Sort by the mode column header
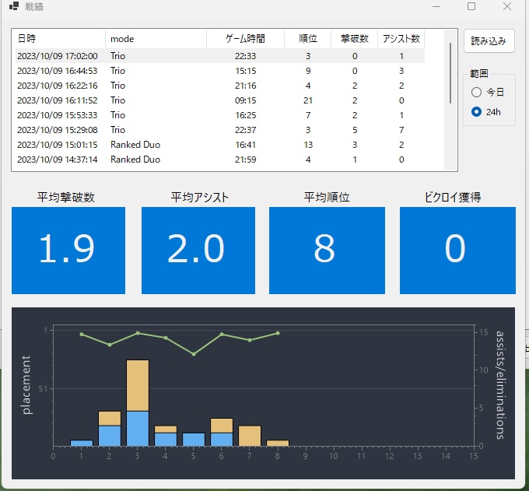The width and height of the screenshot is (529, 491). (156, 39)
